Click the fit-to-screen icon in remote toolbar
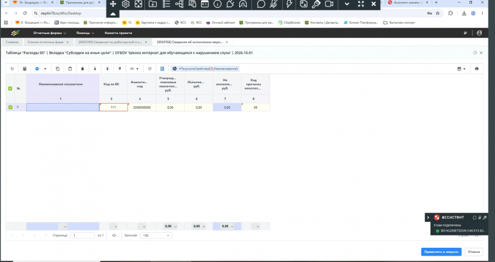This screenshot has width=495, height=262. pyautogui.click(x=139, y=4)
